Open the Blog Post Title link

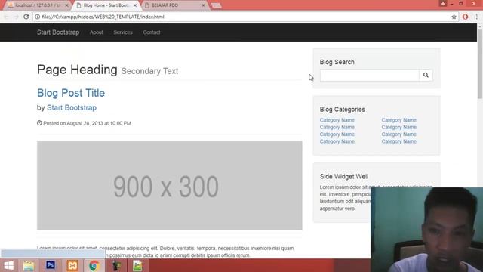coord(71,93)
